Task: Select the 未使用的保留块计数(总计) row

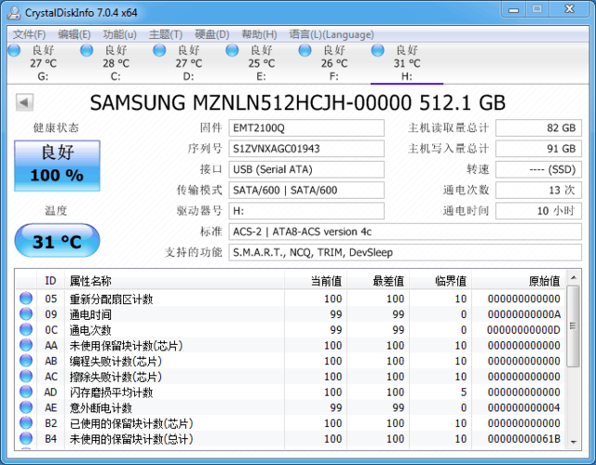Action: click(291, 439)
